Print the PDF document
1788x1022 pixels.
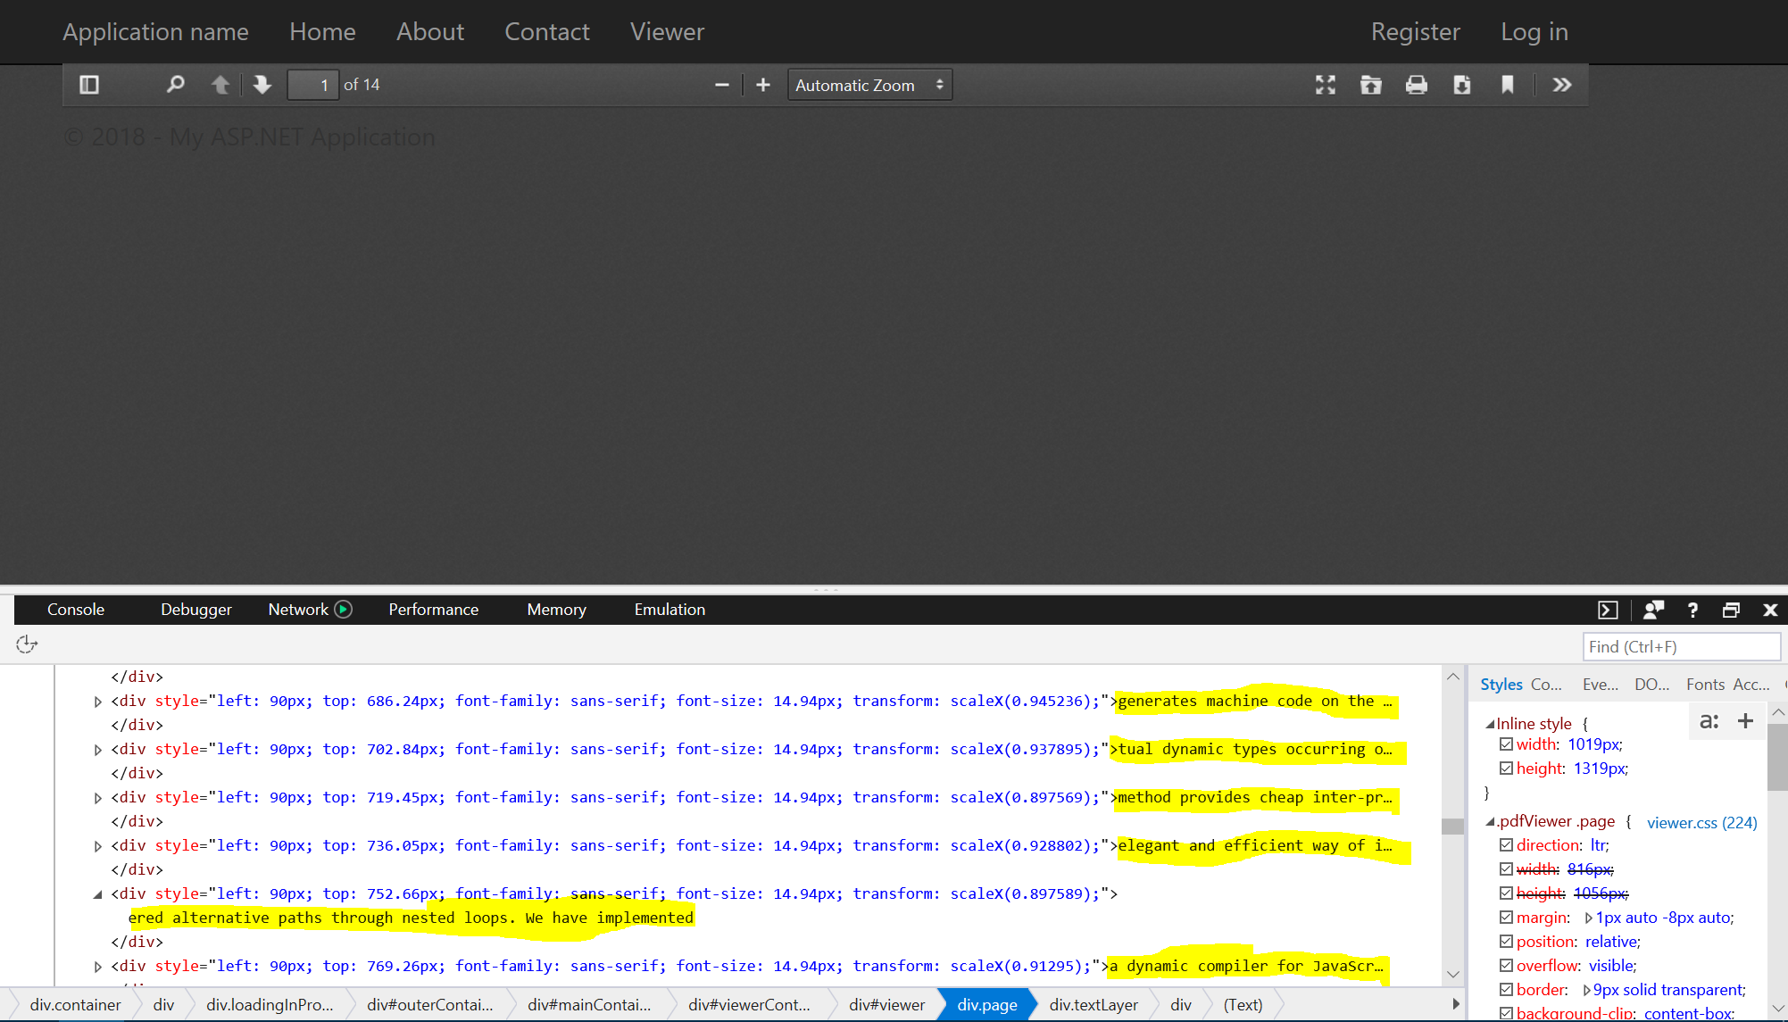click(1417, 84)
